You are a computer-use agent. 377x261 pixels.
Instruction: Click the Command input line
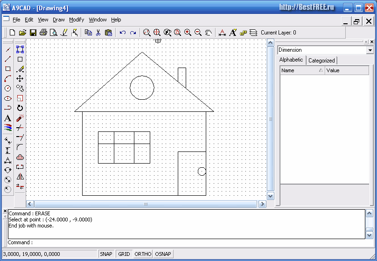point(187,242)
